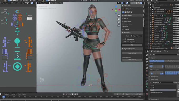Click the Body PoseLib name field
The image size is (179, 101).
click(163, 82)
